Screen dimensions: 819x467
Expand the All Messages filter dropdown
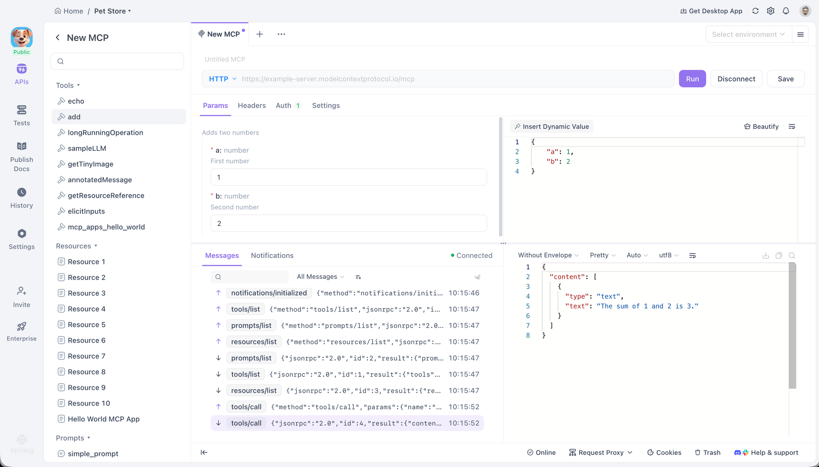(321, 277)
